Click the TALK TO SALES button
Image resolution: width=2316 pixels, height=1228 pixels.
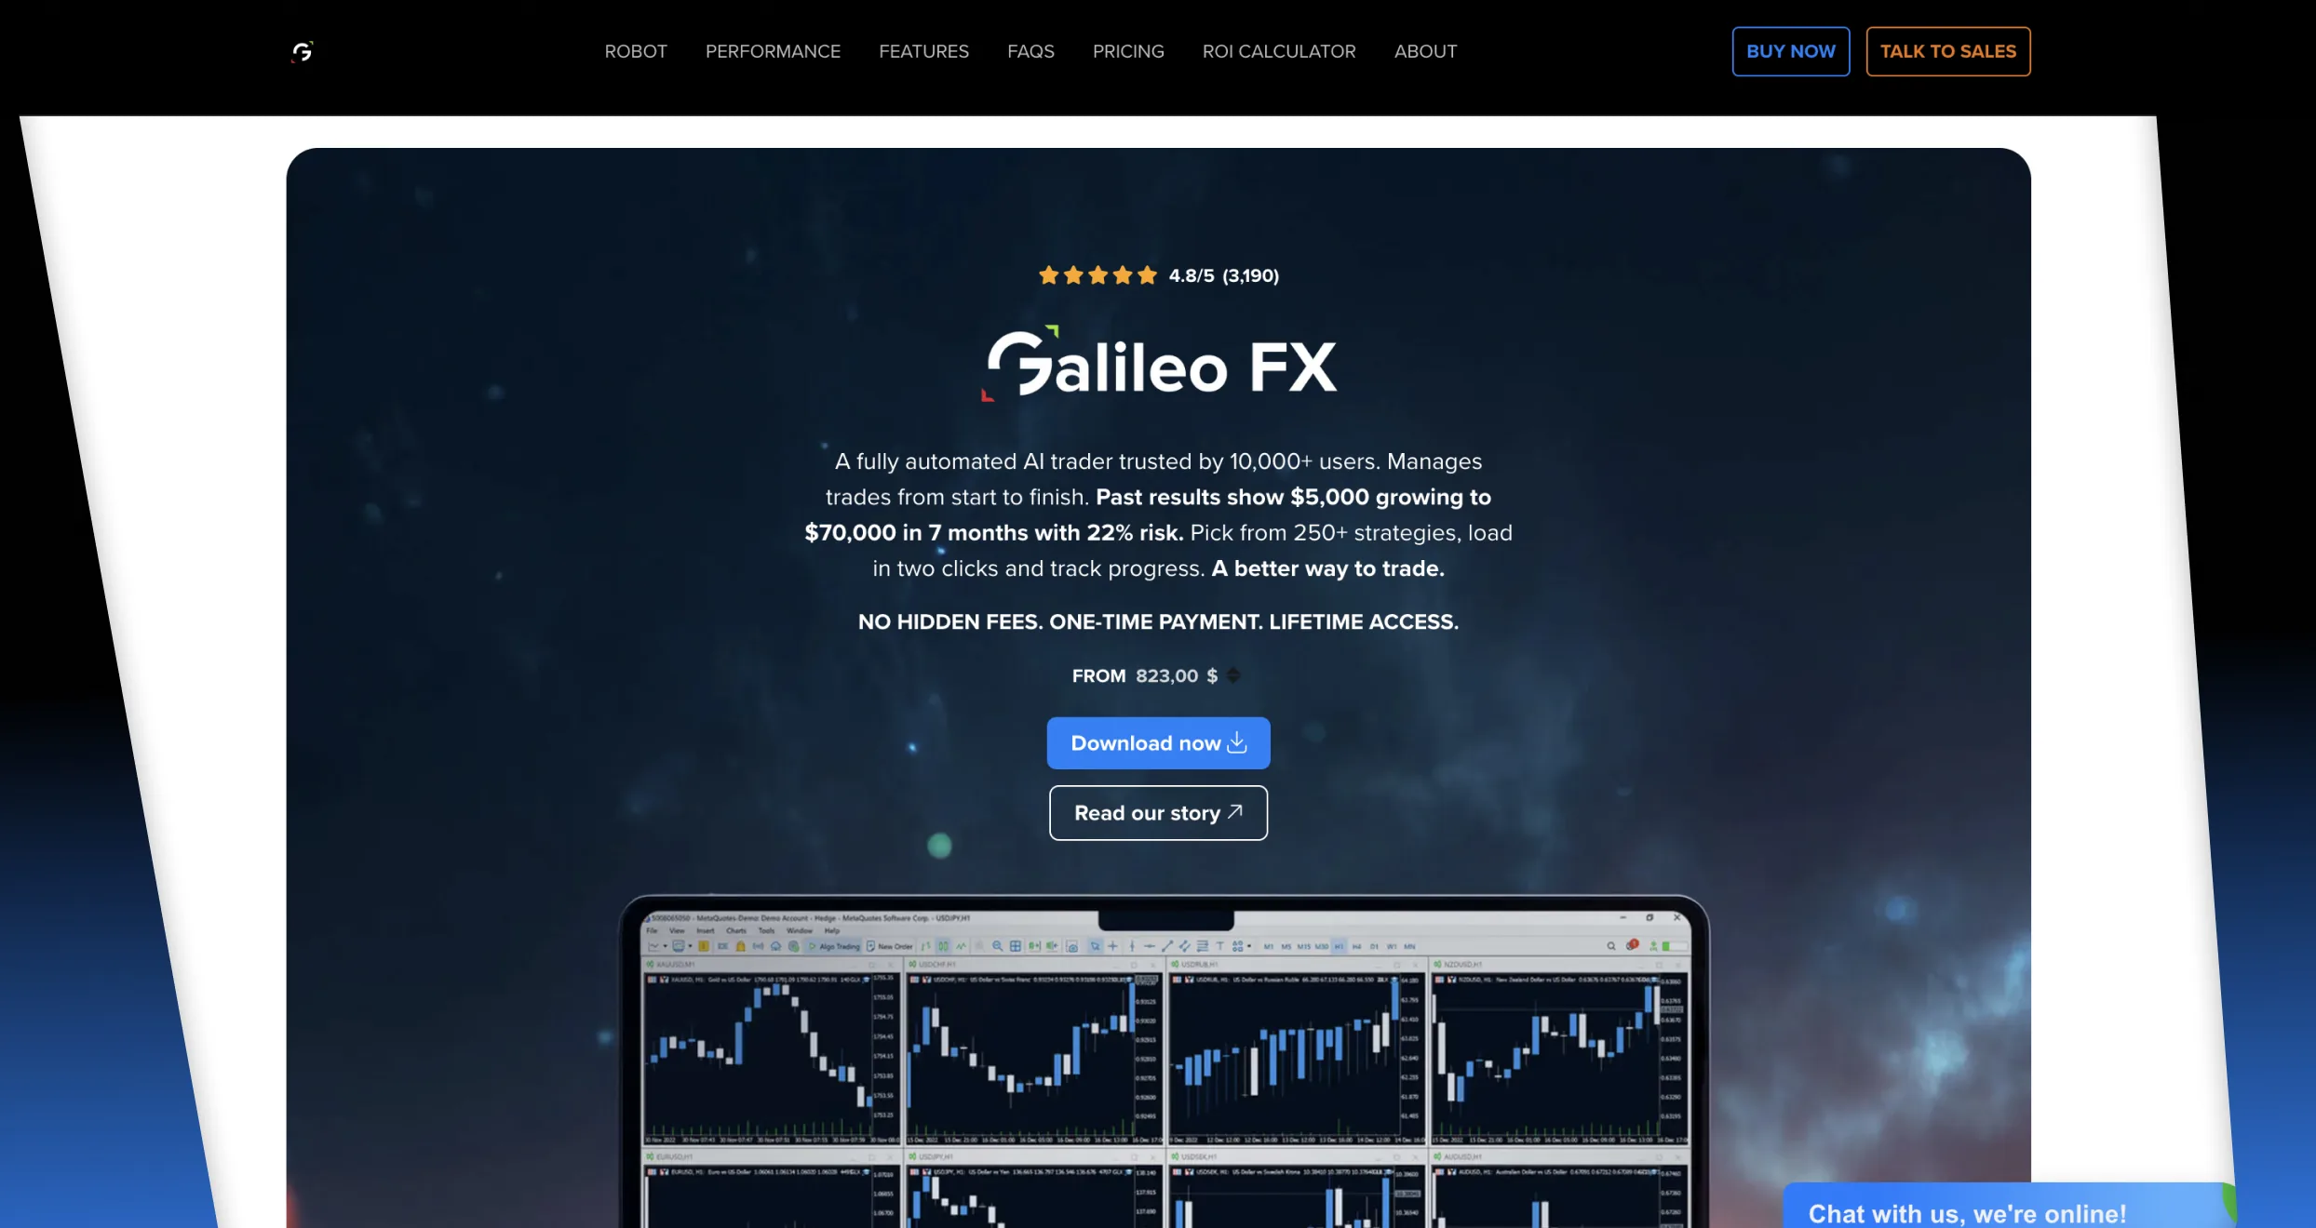point(1946,50)
